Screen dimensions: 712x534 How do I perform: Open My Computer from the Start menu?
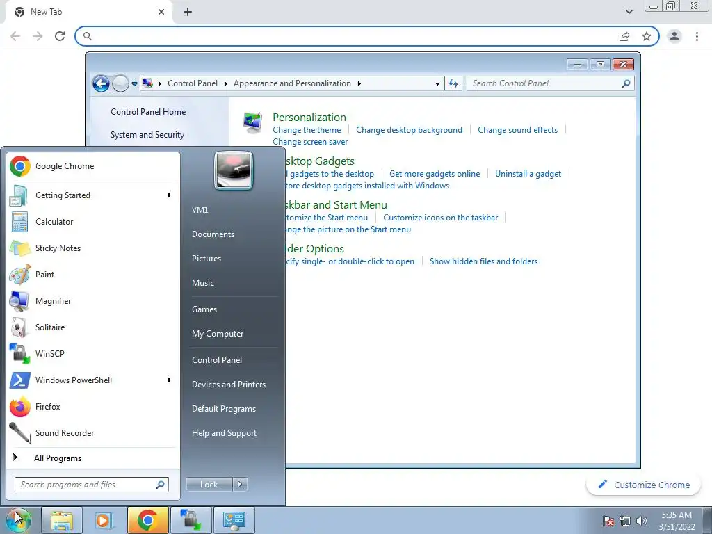(218, 334)
